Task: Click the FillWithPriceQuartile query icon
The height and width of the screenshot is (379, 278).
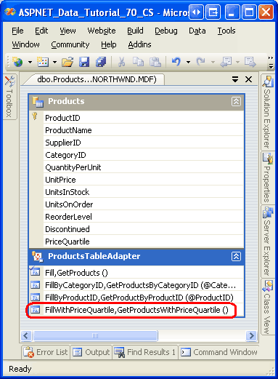Action: coord(36,310)
